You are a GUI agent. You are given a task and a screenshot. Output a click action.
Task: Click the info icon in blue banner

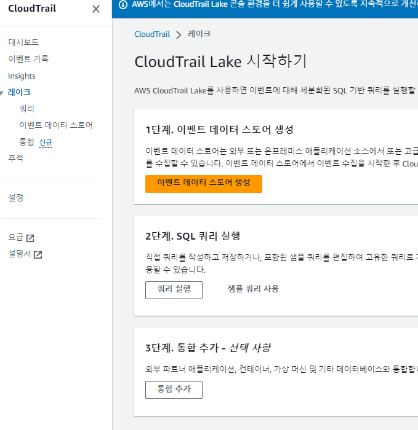123,5
